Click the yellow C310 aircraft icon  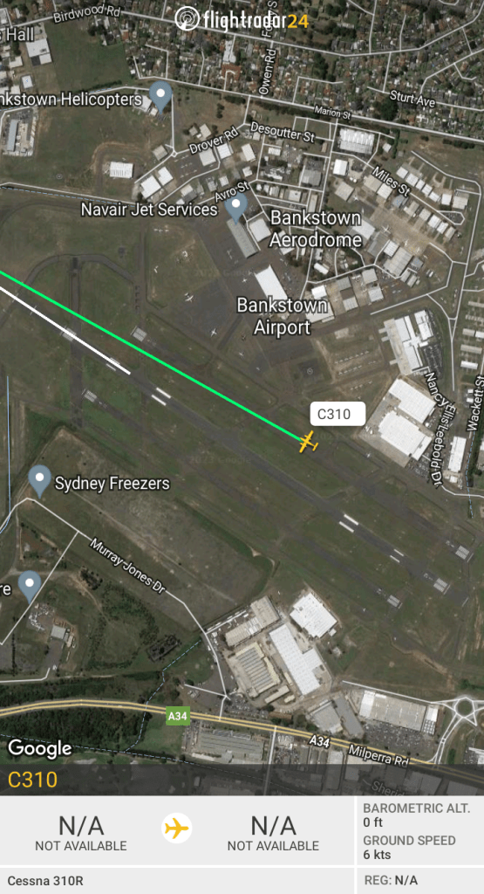308,442
